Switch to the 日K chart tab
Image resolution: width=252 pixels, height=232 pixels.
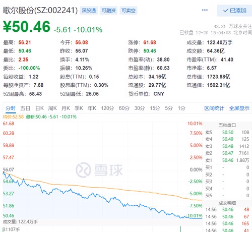(39, 108)
